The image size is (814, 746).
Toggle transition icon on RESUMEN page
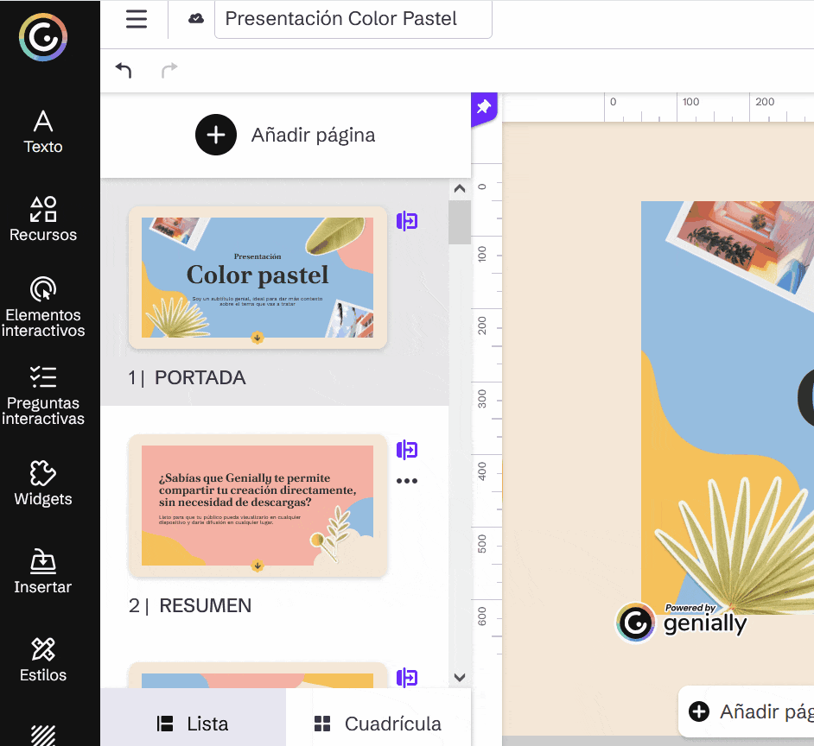click(407, 449)
